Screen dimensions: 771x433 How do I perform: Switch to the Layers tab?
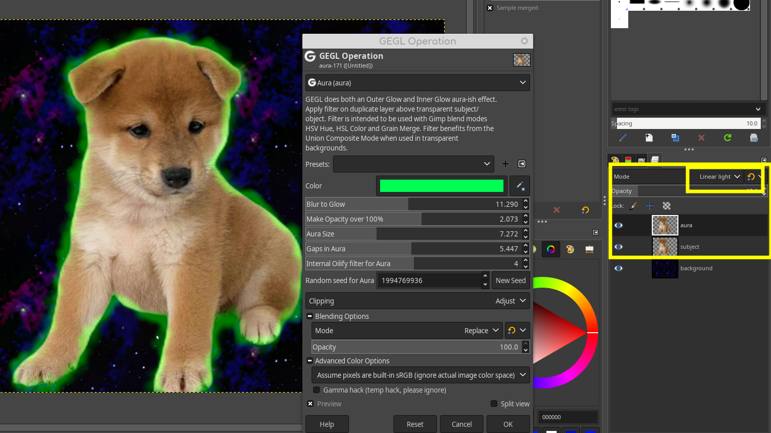click(655, 160)
